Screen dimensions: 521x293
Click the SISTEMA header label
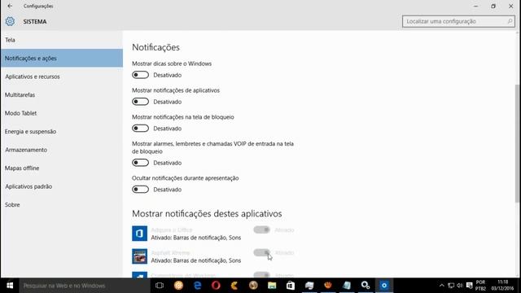coord(35,22)
